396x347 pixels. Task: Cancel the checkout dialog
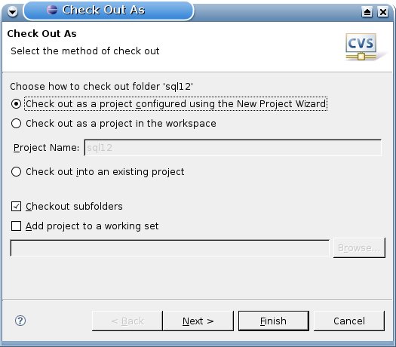point(349,321)
